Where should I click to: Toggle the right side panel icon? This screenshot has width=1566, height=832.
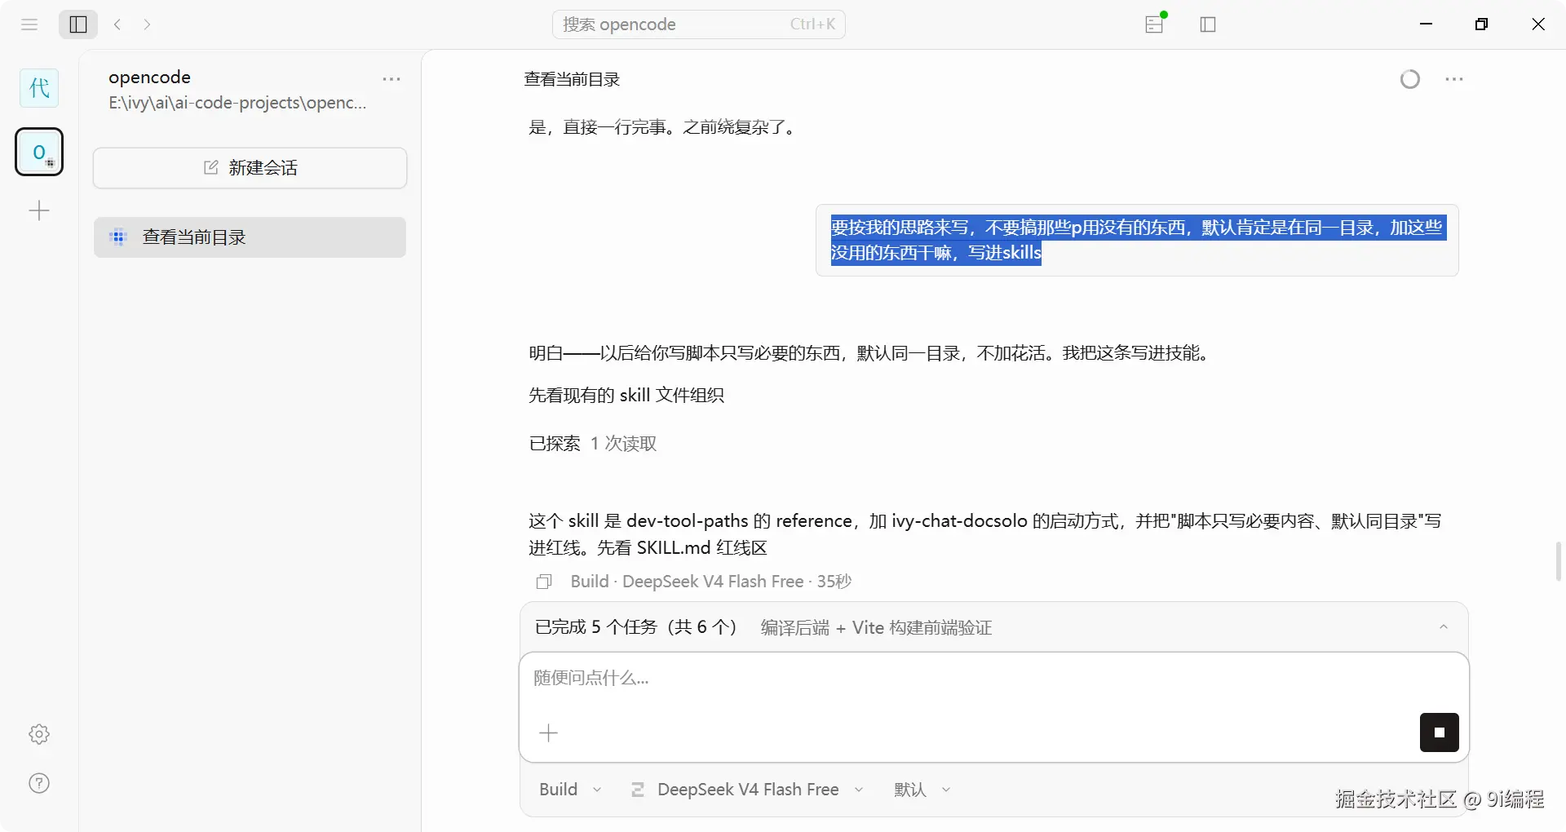1208,24
